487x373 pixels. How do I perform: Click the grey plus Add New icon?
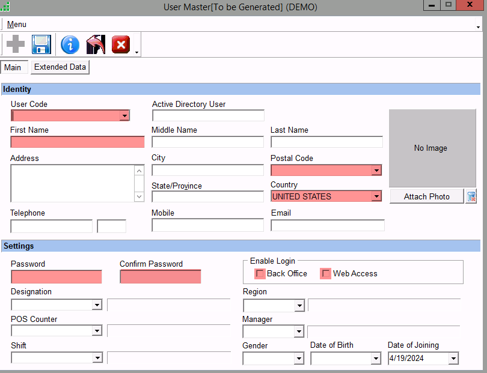16,44
